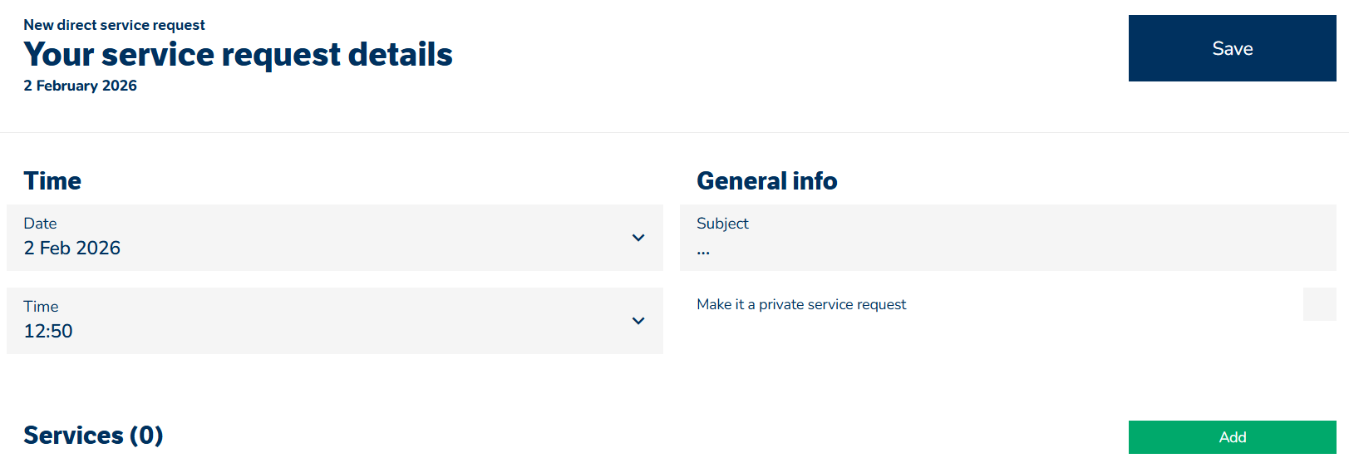Click the "New direct service request" text
The height and width of the screenshot is (468, 1349).
point(114,25)
